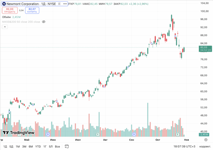
Task: Click the D dividend marker near Сентябрь
Action: 134,134
